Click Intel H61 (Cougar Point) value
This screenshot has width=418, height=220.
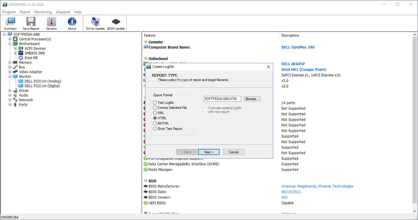(x=304, y=69)
